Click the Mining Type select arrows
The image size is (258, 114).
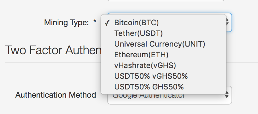click(227, 22)
